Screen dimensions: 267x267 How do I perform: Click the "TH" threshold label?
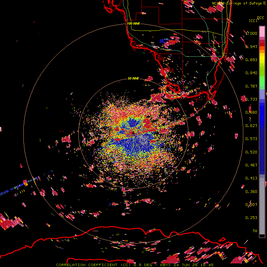255,231
